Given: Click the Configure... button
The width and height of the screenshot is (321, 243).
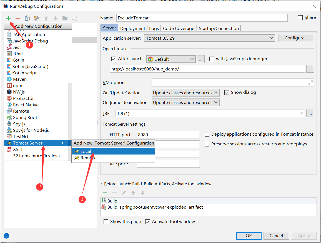Looking at the screenshot, I should (296, 38).
